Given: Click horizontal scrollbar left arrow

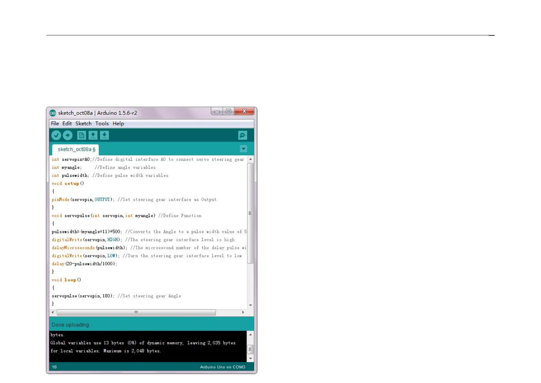Looking at the screenshot, I should [x=53, y=312].
